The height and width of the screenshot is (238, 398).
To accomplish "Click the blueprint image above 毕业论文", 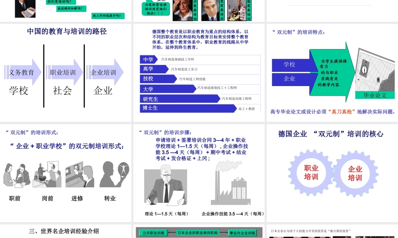I will pyautogui.click(x=375, y=69).
